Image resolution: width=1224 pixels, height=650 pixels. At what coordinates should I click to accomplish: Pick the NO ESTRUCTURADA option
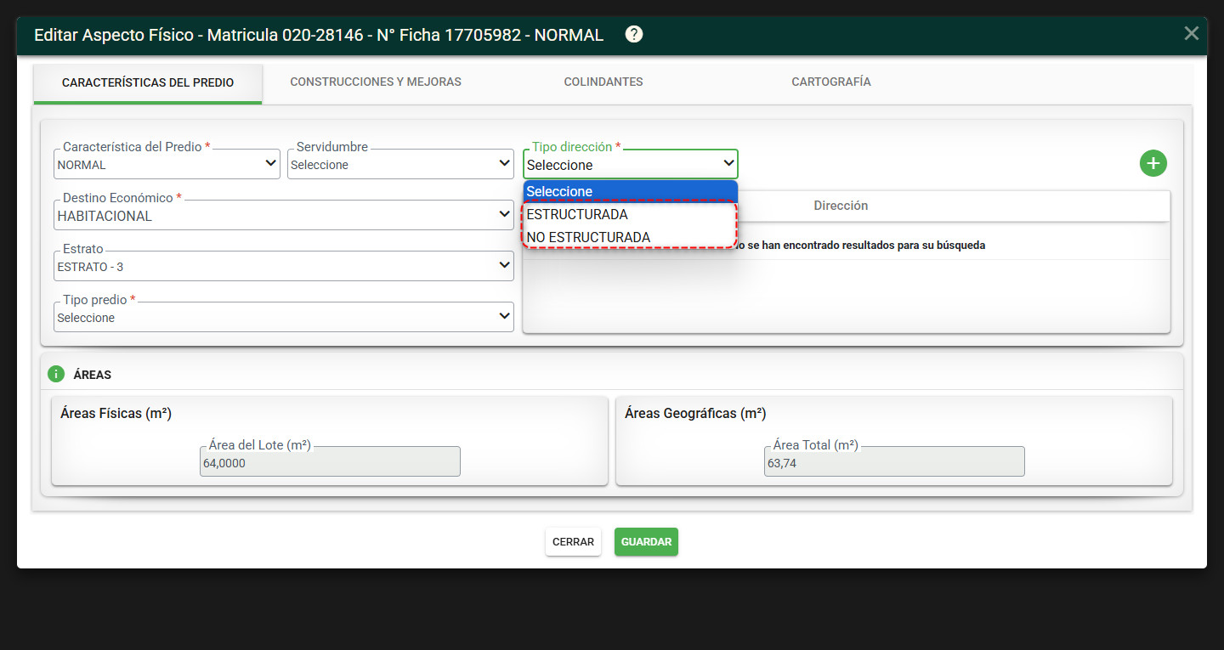click(630, 237)
